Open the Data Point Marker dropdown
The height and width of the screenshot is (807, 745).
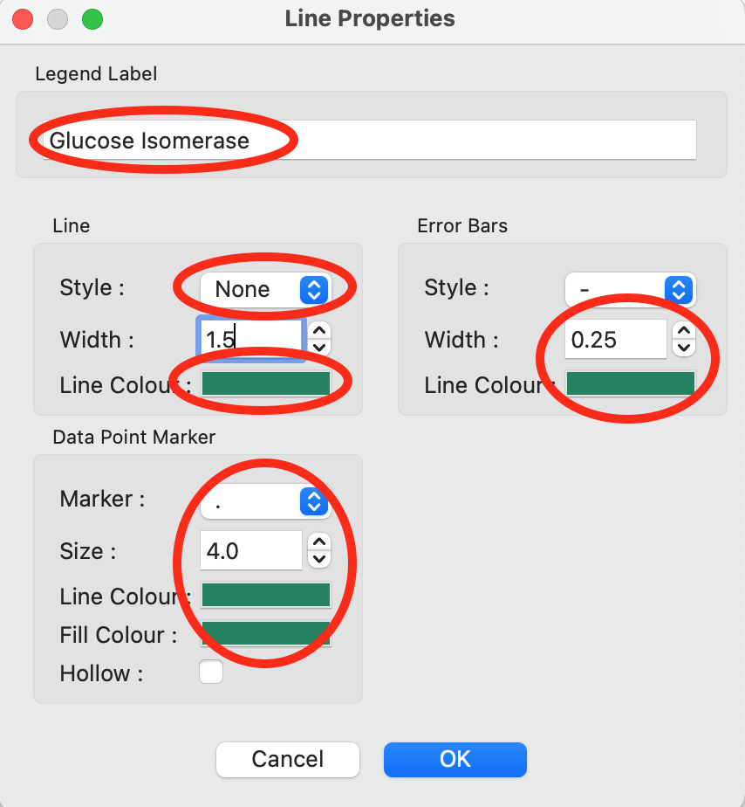tap(266, 501)
